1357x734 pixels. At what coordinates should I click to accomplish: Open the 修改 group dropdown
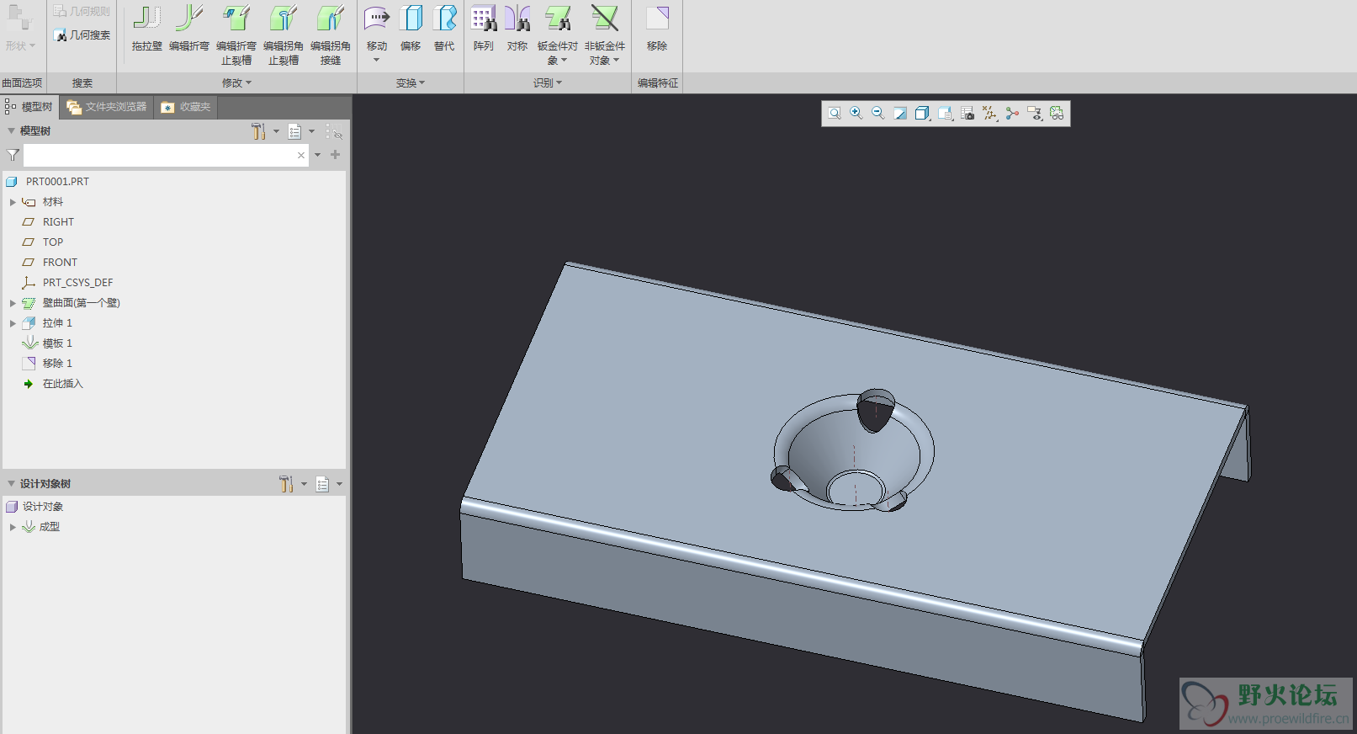click(236, 83)
